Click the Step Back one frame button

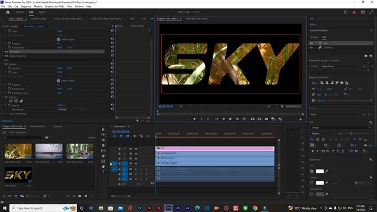click(224, 119)
